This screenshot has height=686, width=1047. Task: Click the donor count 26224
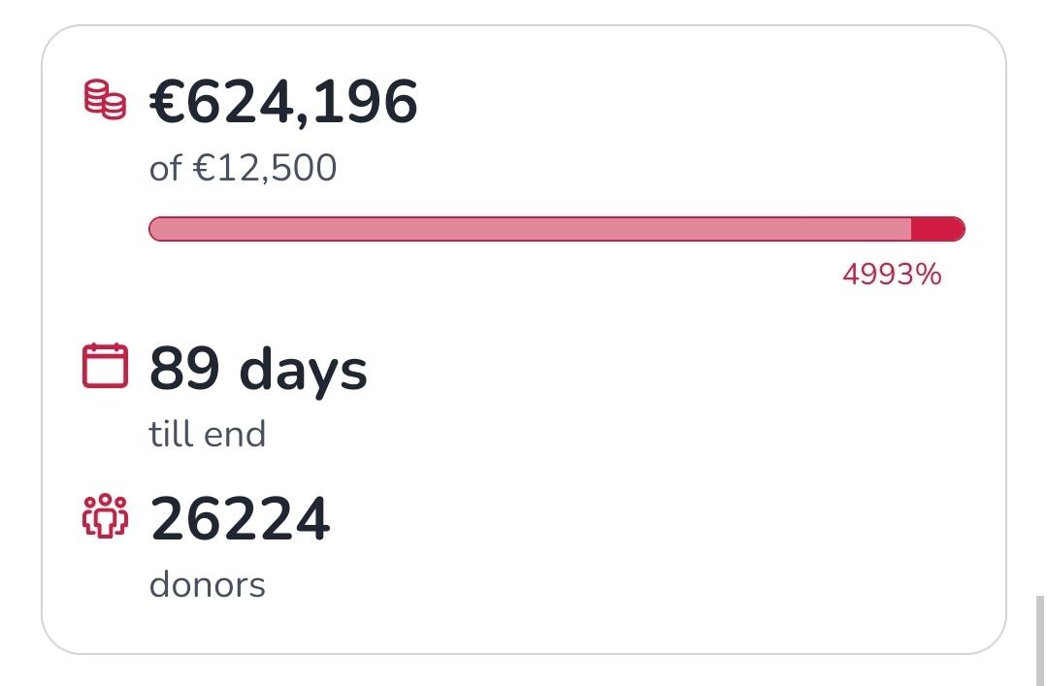[x=241, y=519]
